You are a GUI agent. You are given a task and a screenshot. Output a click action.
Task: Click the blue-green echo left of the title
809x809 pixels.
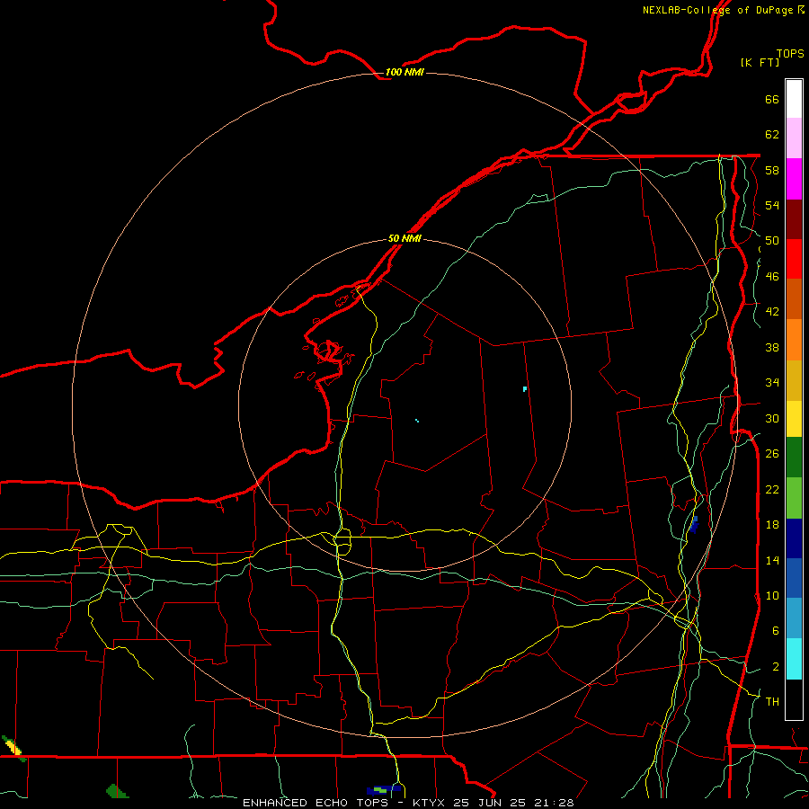383,790
